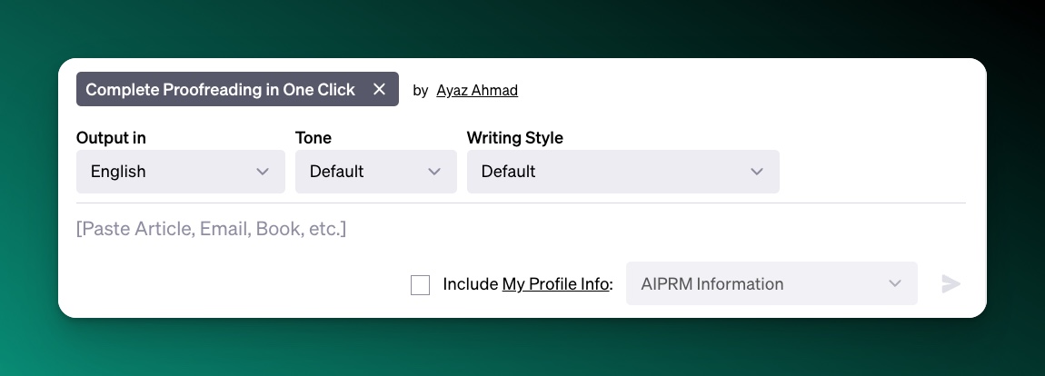Follow the My Profile Info link

[x=555, y=284]
